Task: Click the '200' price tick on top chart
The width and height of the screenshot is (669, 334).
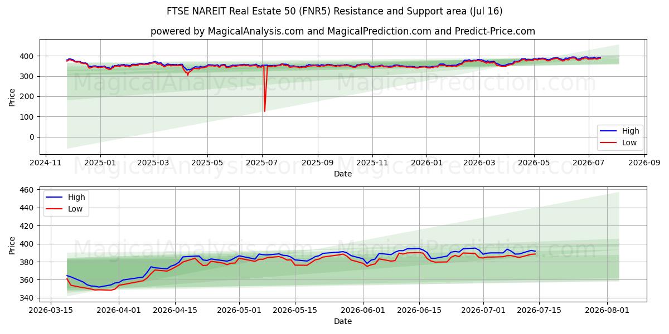Action: [28, 96]
